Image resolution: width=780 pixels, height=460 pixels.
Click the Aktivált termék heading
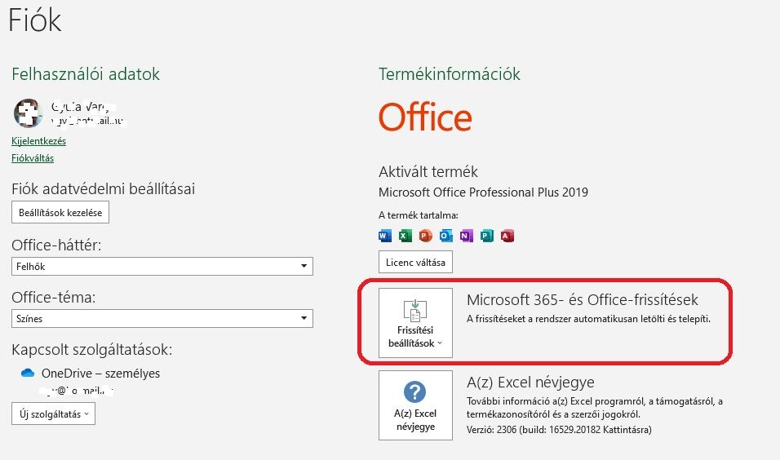tap(428, 172)
